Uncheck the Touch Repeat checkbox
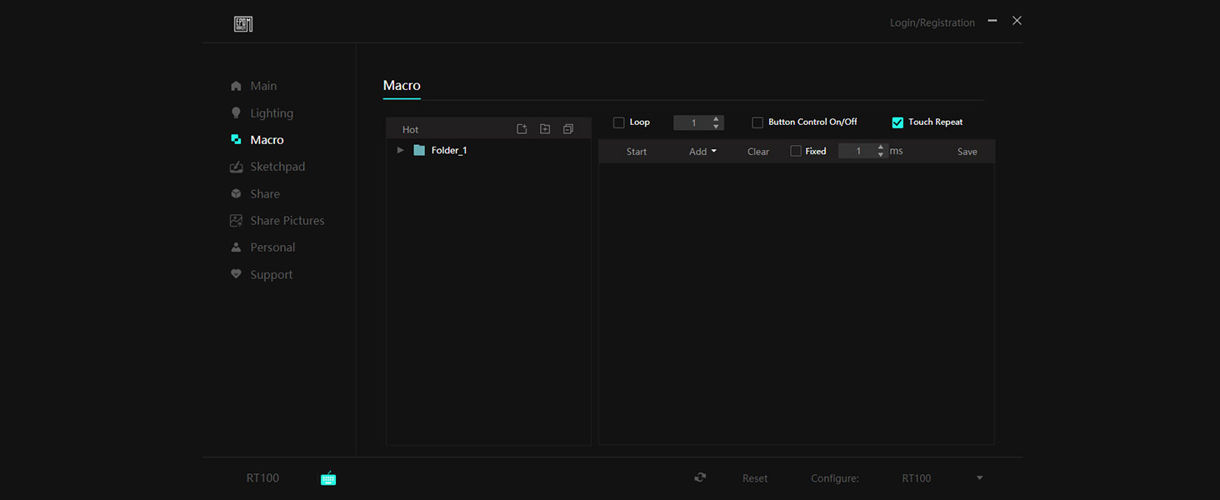Viewport: 1220px width, 500px height. (897, 122)
